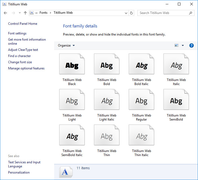
Task: Click the Titillium Web SemiBold Italic label text
Action: click(72, 153)
